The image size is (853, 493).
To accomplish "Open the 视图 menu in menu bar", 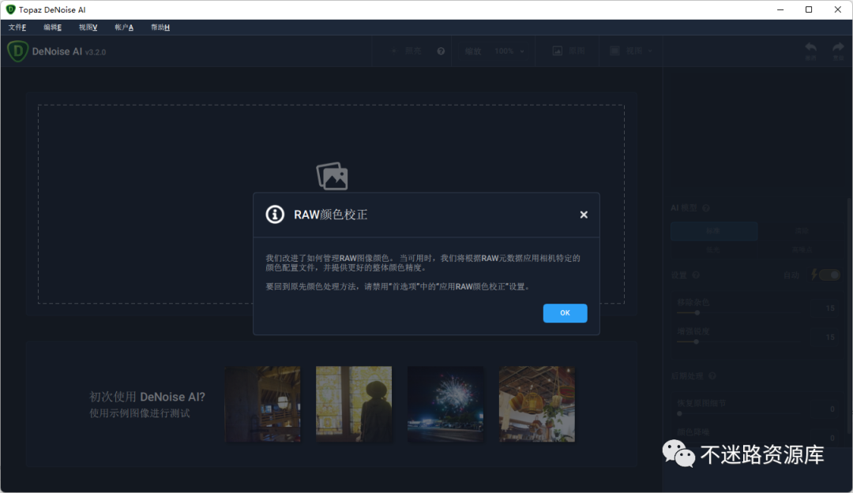I will point(88,27).
